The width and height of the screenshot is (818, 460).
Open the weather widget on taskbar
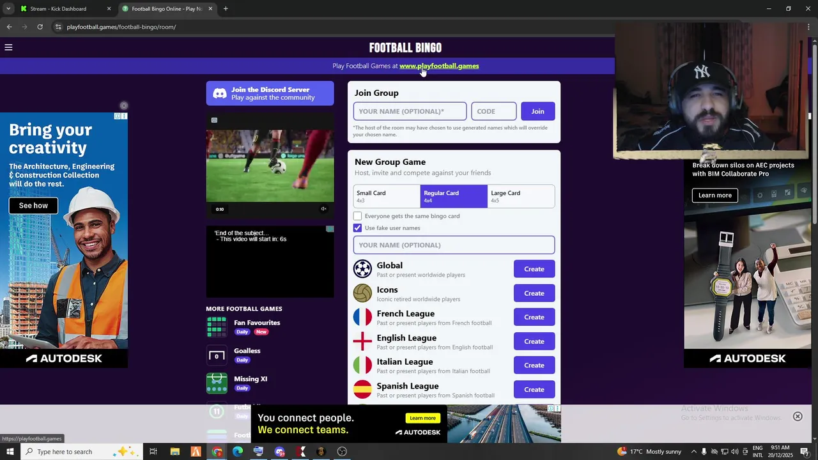[x=649, y=452]
